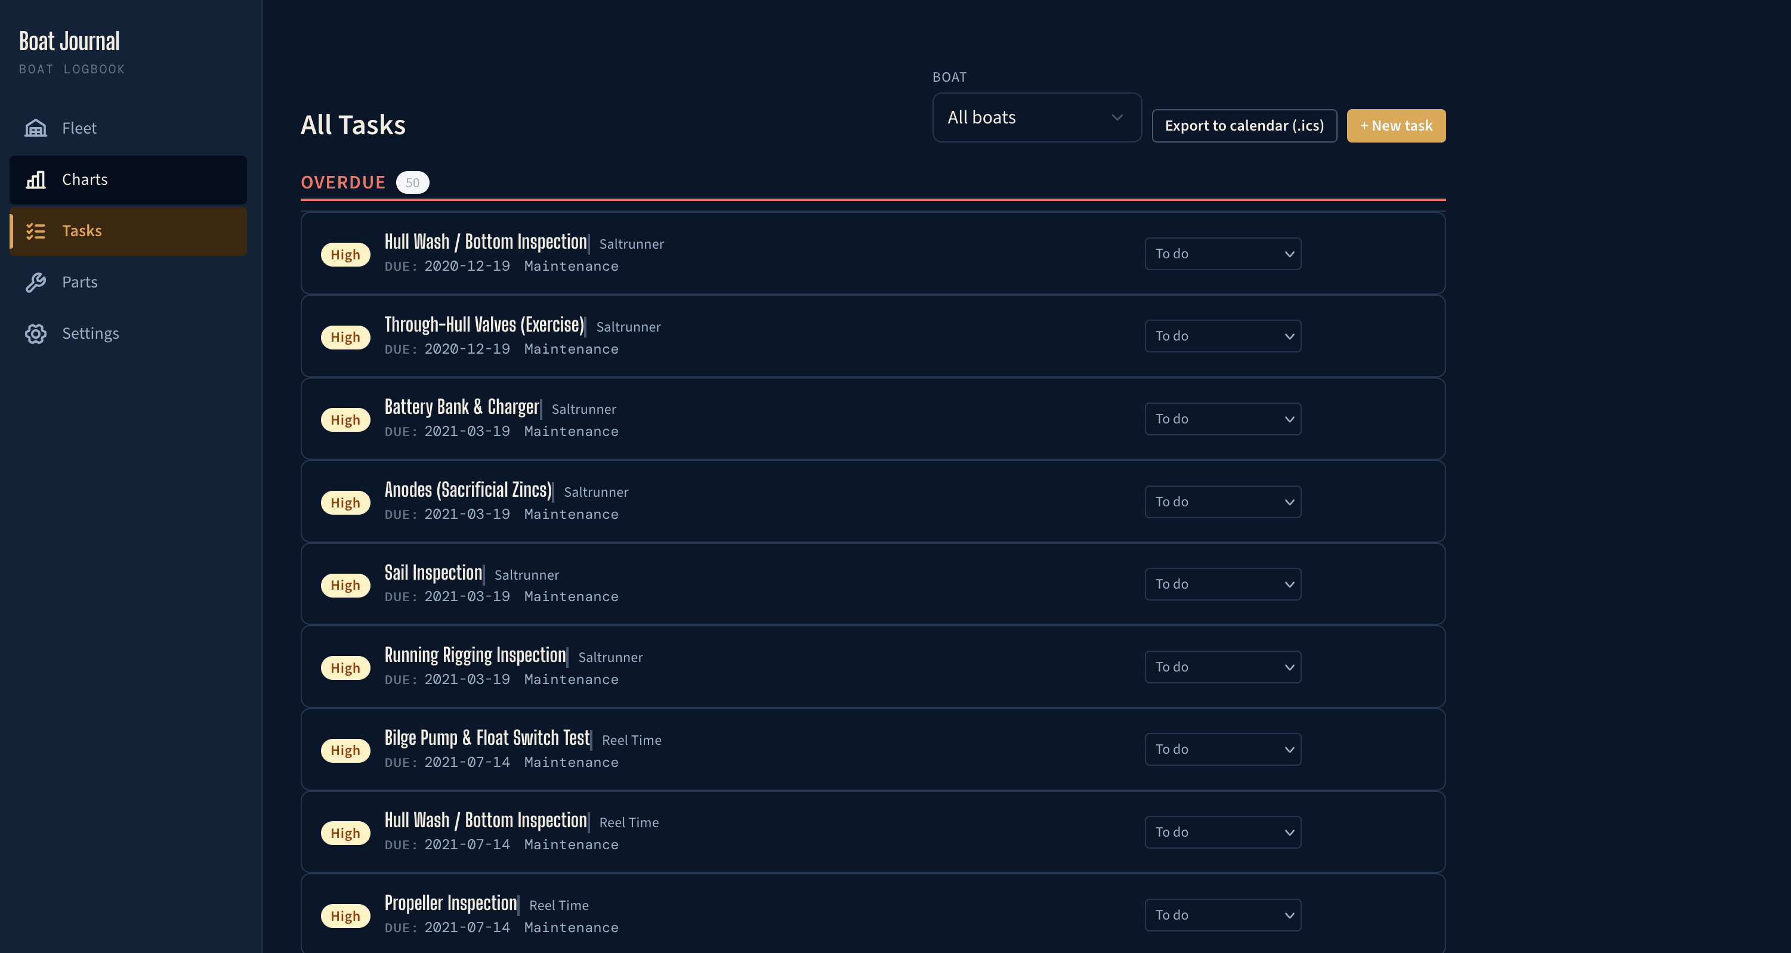This screenshot has height=953, width=1791.
Task: Open status dropdown for Reel Time Hull Wash
Action: point(1223,832)
